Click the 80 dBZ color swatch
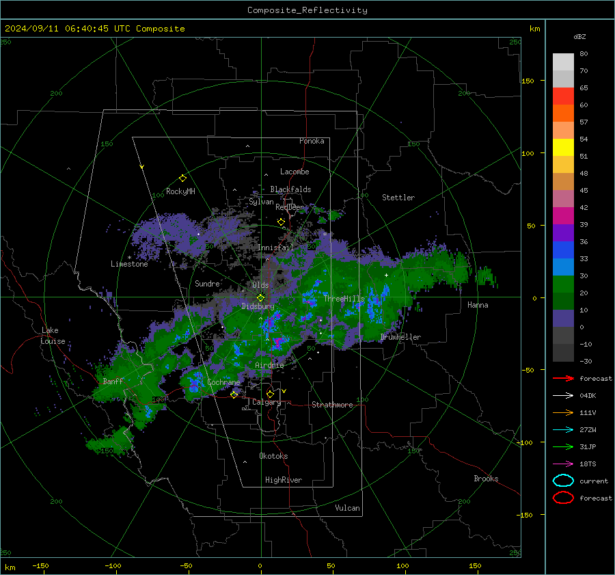The width and height of the screenshot is (615, 575). click(563, 62)
